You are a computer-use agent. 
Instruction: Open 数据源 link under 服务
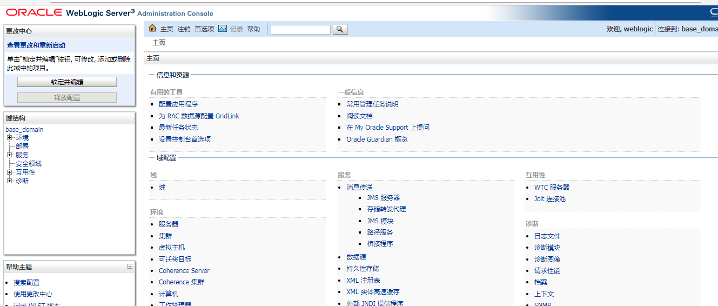[x=356, y=257]
